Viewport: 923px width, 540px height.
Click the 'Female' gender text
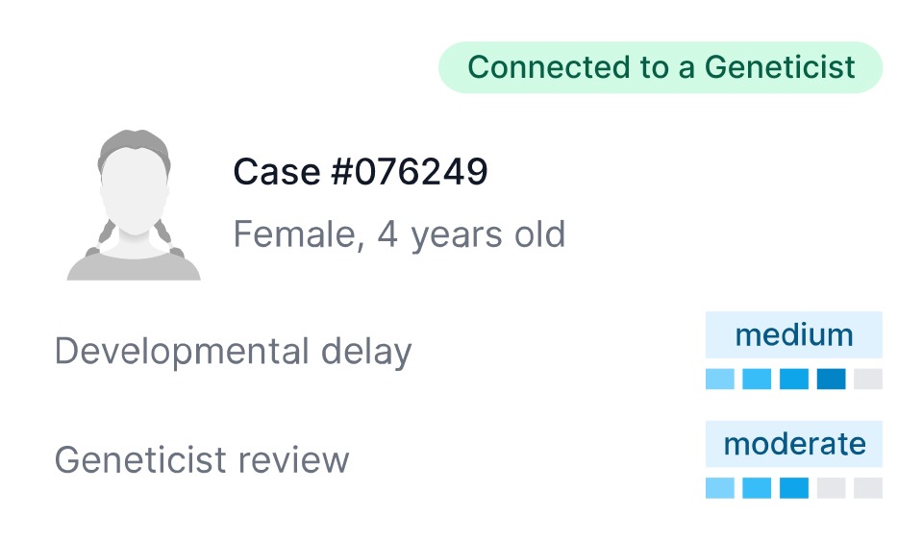click(297, 234)
